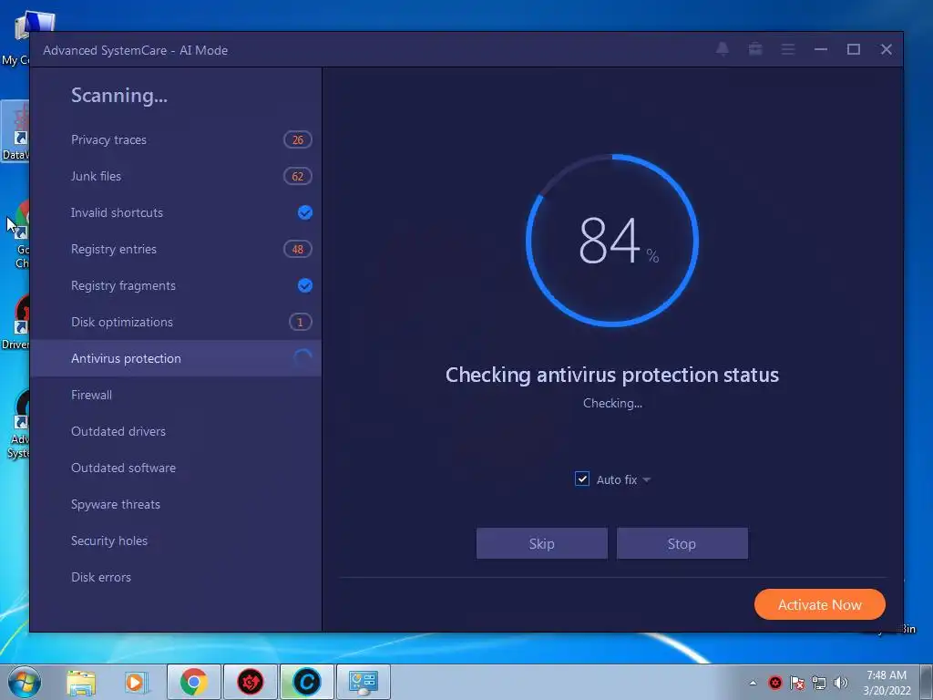Select Spyware threats scan item
This screenshot has width=933, height=700.
point(176,504)
